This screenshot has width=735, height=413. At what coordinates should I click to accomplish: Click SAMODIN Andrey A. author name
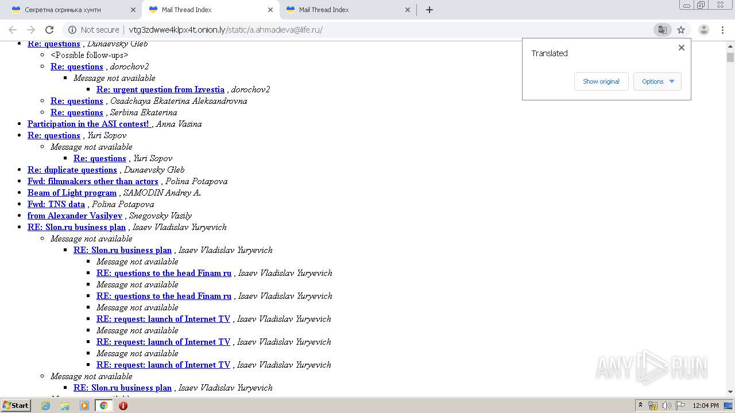click(x=162, y=193)
